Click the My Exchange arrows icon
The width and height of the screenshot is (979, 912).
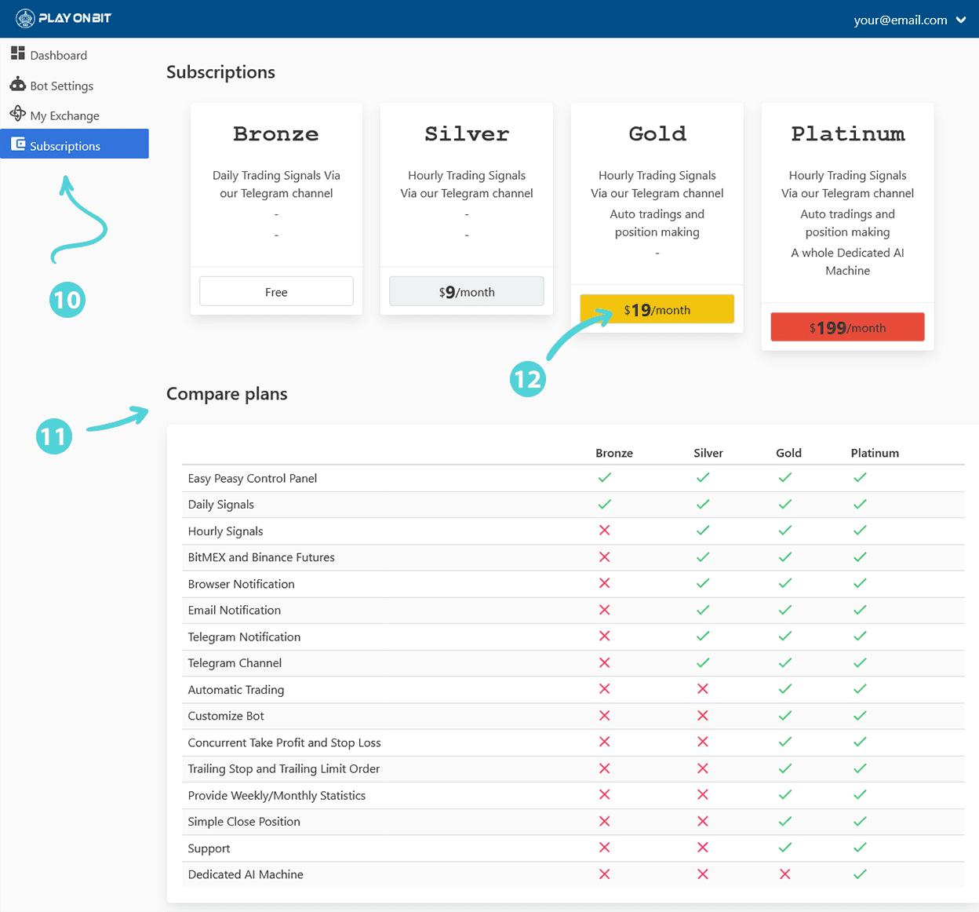click(17, 114)
